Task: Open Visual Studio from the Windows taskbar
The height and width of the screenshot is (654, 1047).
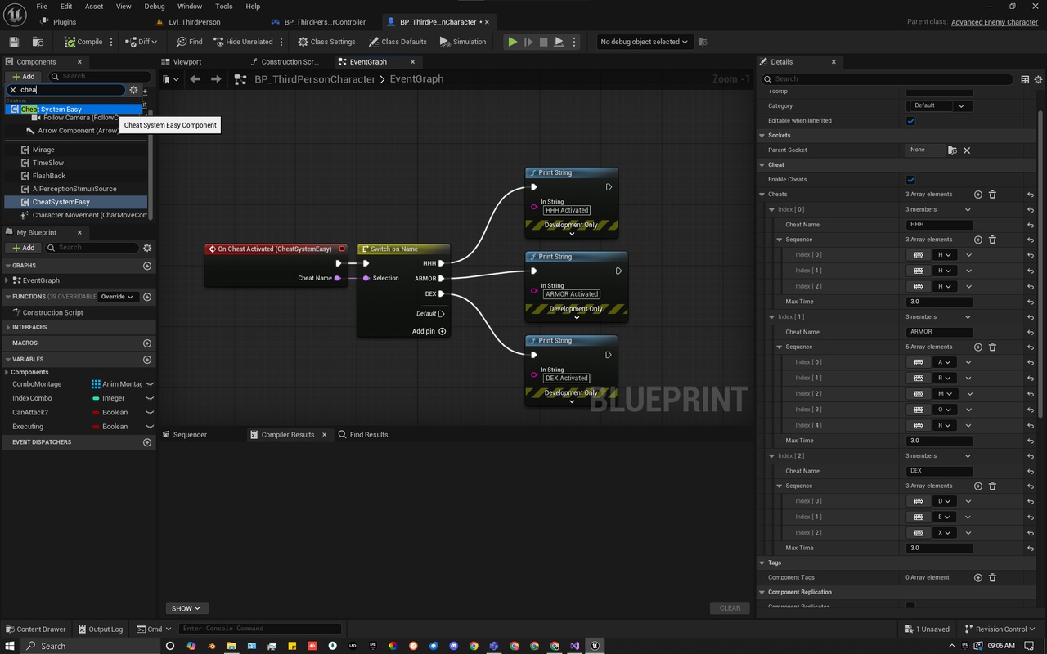Action: [575, 646]
